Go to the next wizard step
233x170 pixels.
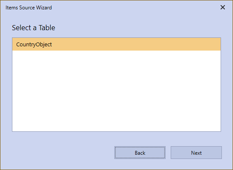[196, 153]
